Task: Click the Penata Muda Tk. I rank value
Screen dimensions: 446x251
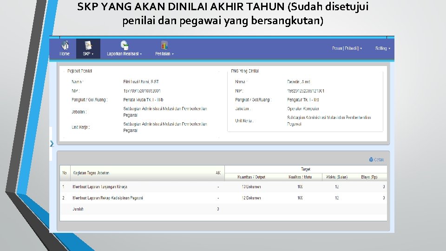Action: [143, 100]
